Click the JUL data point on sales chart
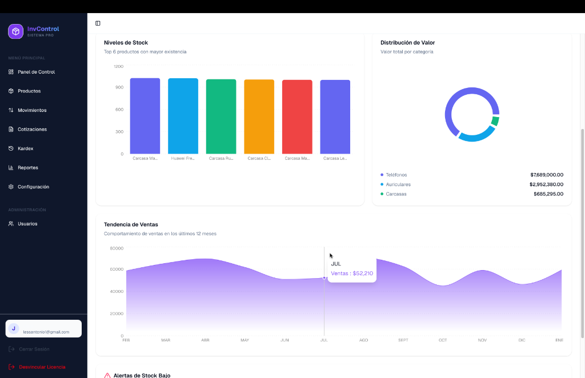The width and height of the screenshot is (585, 378). [324, 278]
